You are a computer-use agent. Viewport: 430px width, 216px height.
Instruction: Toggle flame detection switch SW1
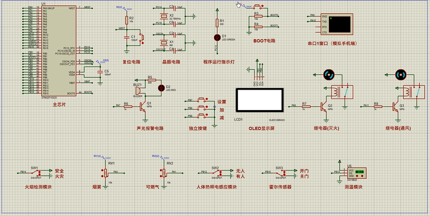[x=36, y=173]
